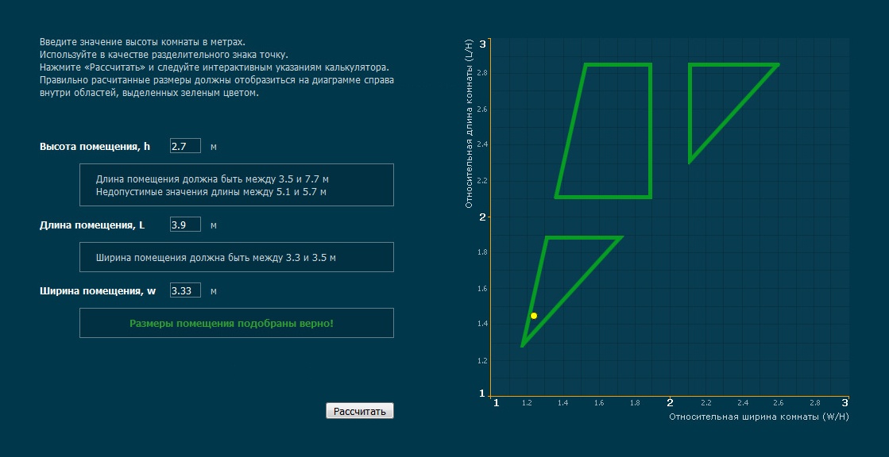Click the x-axis tick label 1.2
The width and height of the screenshot is (889, 457).
click(x=527, y=403)
